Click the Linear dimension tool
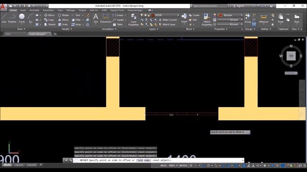Viewport: 307px width, 172px height. click(x=118, y=15)
